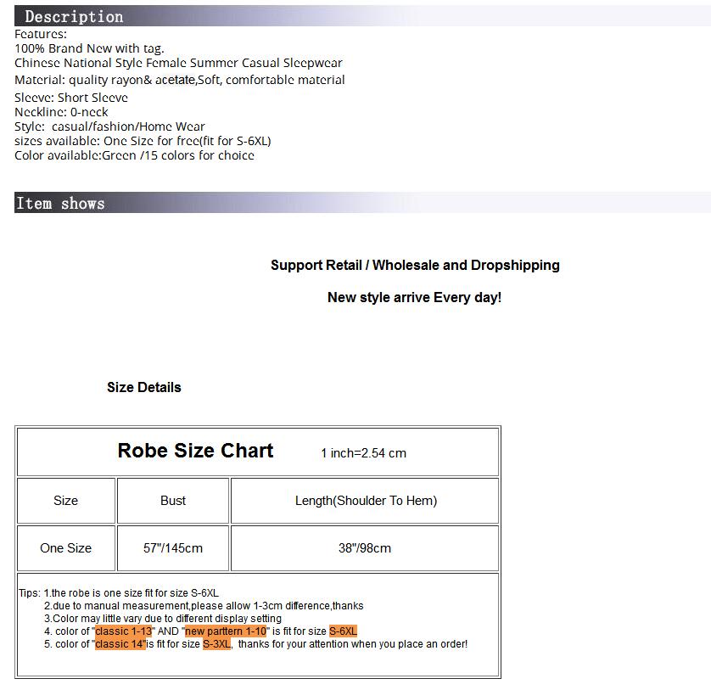Click the Material quality rayon & acetate line

pyautogui.click(x=179, y=80)
